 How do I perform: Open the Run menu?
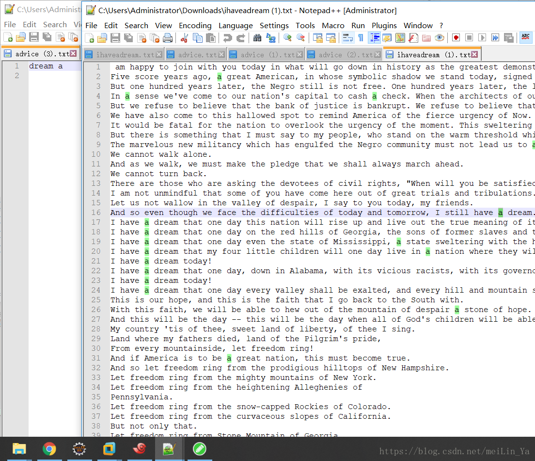[358, 26]
